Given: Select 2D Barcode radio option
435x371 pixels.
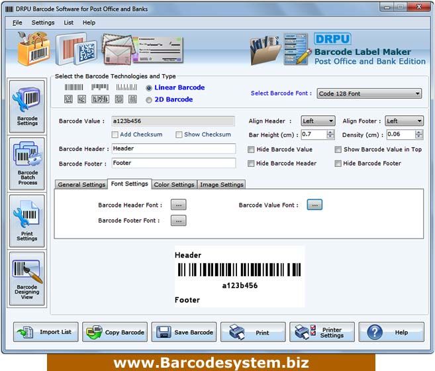Looking at the screenshot, I should click(x=149, y=100).
